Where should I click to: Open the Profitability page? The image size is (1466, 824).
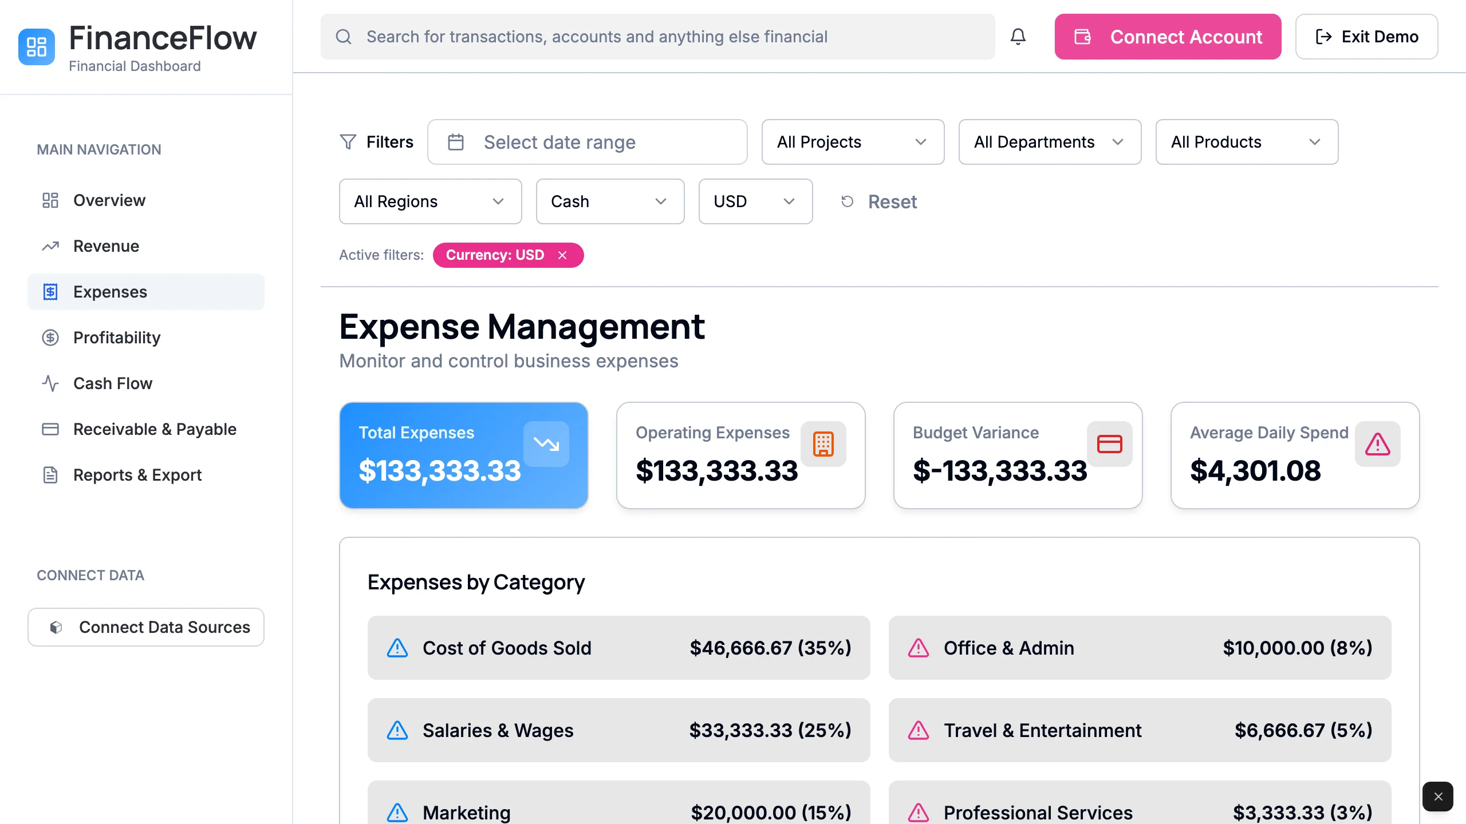[117, 338]
